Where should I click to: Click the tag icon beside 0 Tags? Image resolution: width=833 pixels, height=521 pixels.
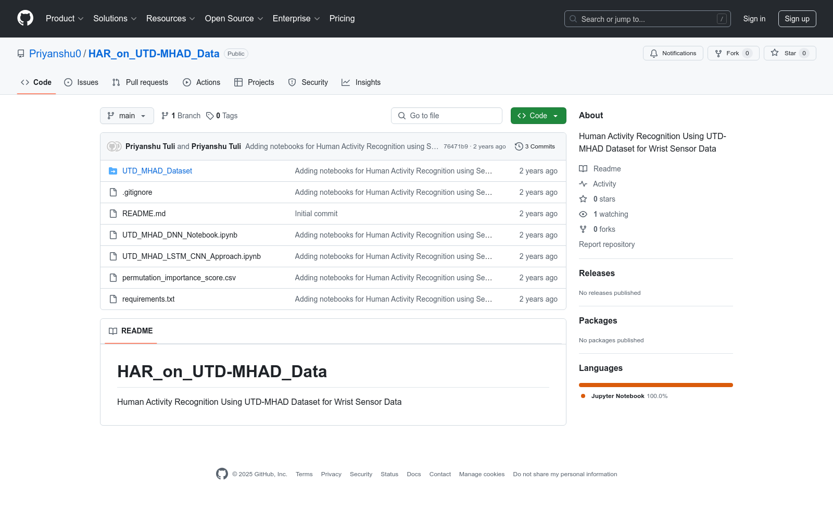[x=210, y=116]
